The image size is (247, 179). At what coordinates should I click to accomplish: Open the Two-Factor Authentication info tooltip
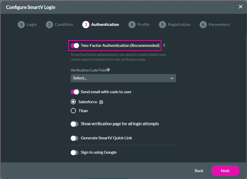[164, 45]
